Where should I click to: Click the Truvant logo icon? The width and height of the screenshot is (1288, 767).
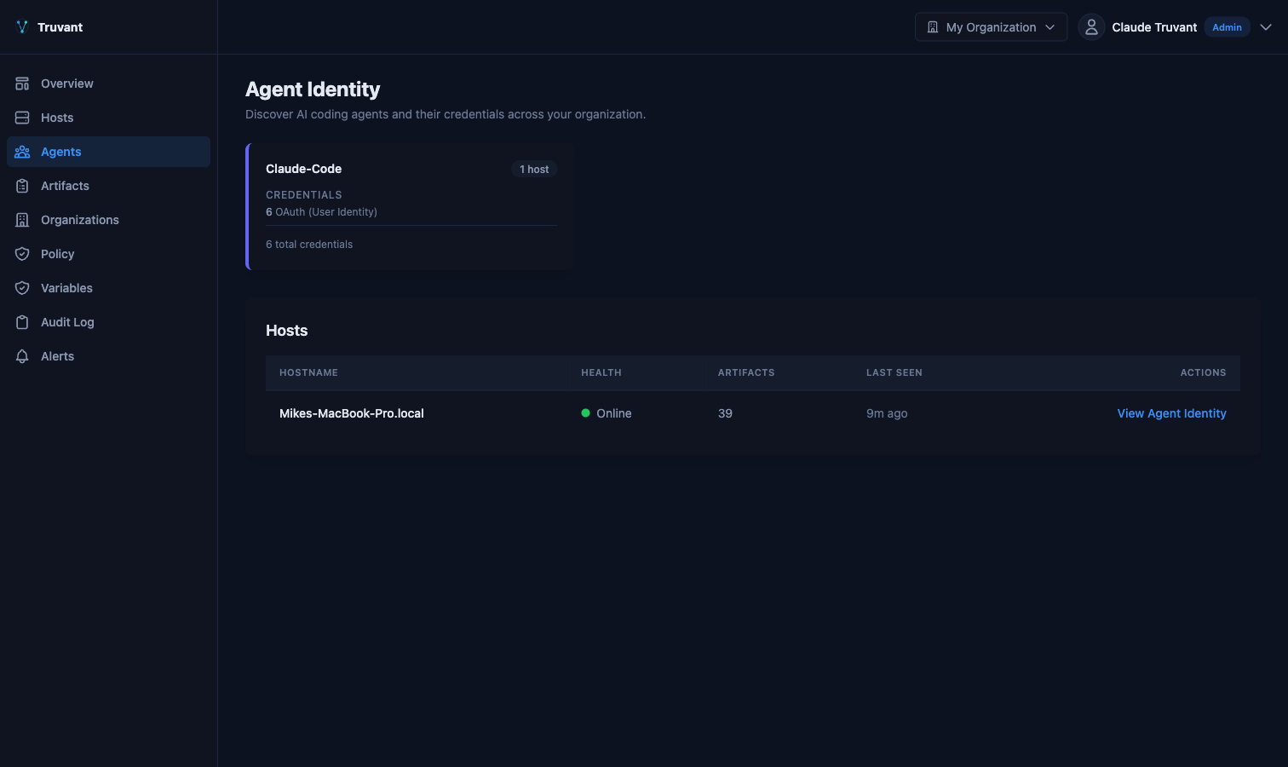tap(21, 26)
